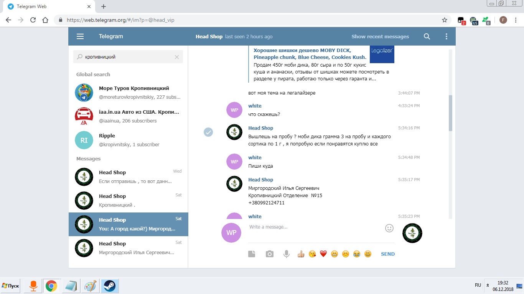
Task: Click the search field with кропивницкий
Action: coord(128,57)
